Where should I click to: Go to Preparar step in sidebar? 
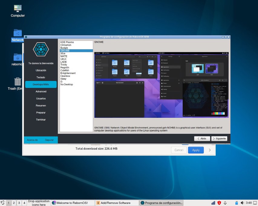pos(41,113)
